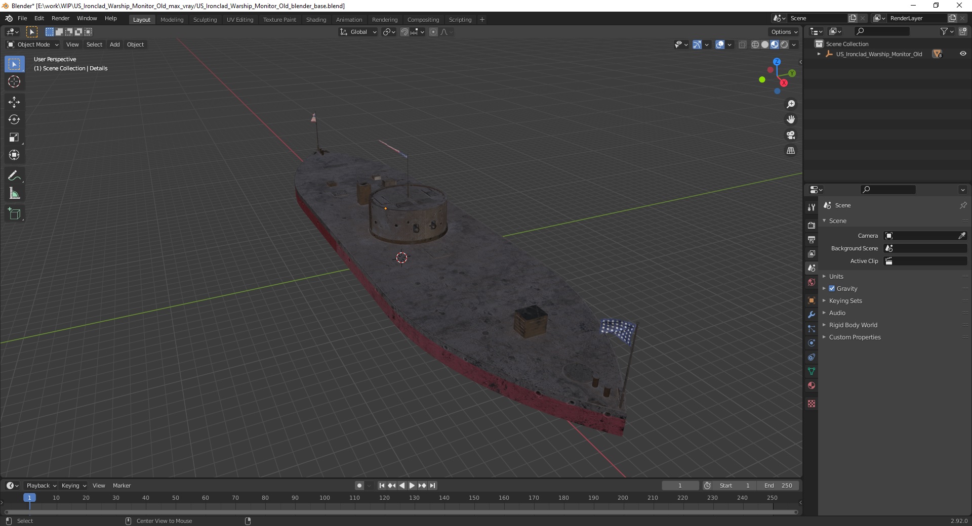Toggle the Gravity checkbox
The height and width of the screenshot is (526, 972).
click(x=832, y=288)
